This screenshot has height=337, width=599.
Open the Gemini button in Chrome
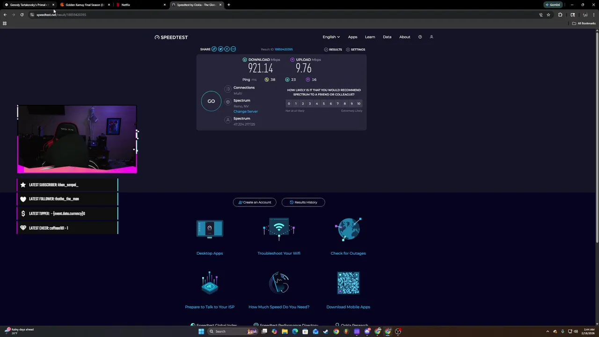tap(553, 5)
